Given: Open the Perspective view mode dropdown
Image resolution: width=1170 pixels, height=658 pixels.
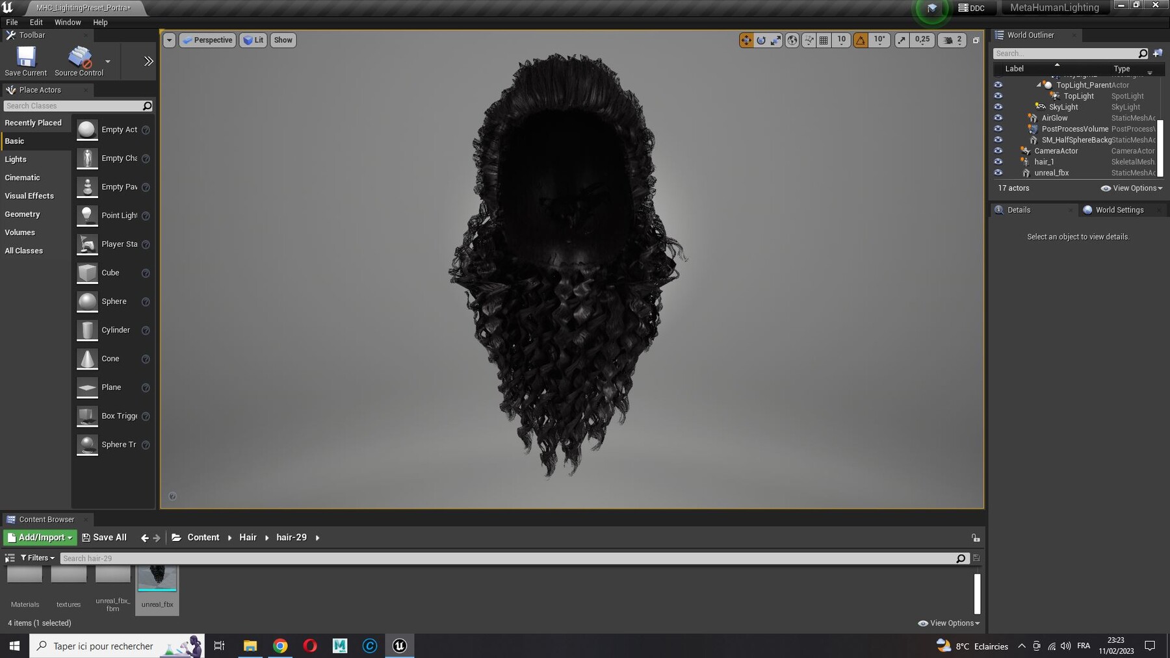Looking at the screenshot, I should pos(207,40).
